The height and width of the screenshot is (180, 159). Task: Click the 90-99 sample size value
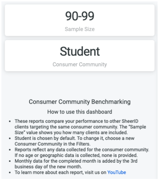[x=80, y=16]
